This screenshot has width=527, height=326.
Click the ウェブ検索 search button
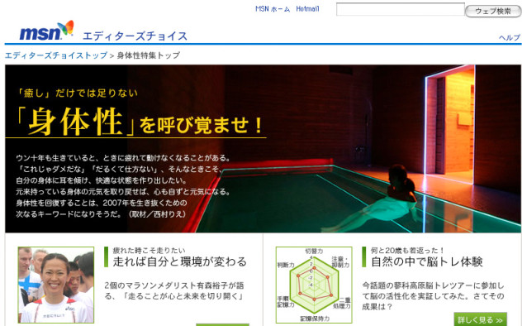click(493, 11)
